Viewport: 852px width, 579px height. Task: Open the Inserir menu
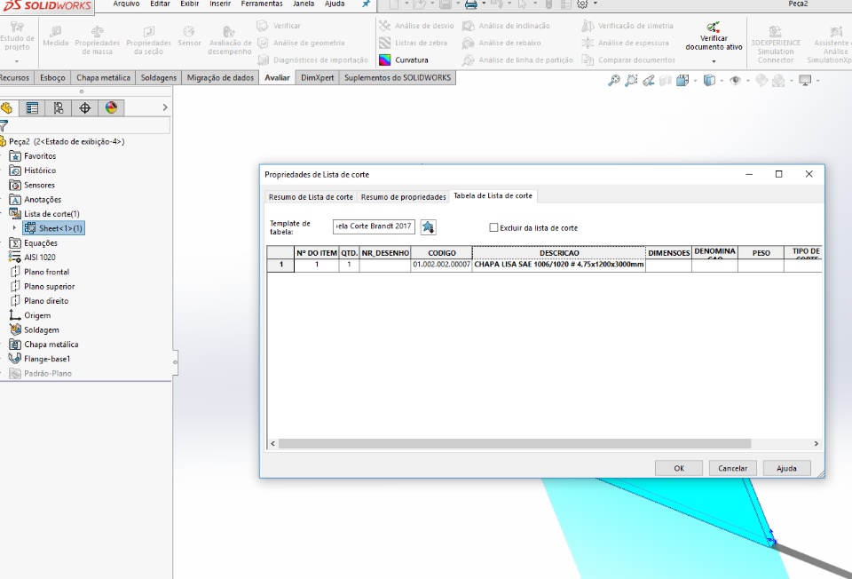(220, 4)
